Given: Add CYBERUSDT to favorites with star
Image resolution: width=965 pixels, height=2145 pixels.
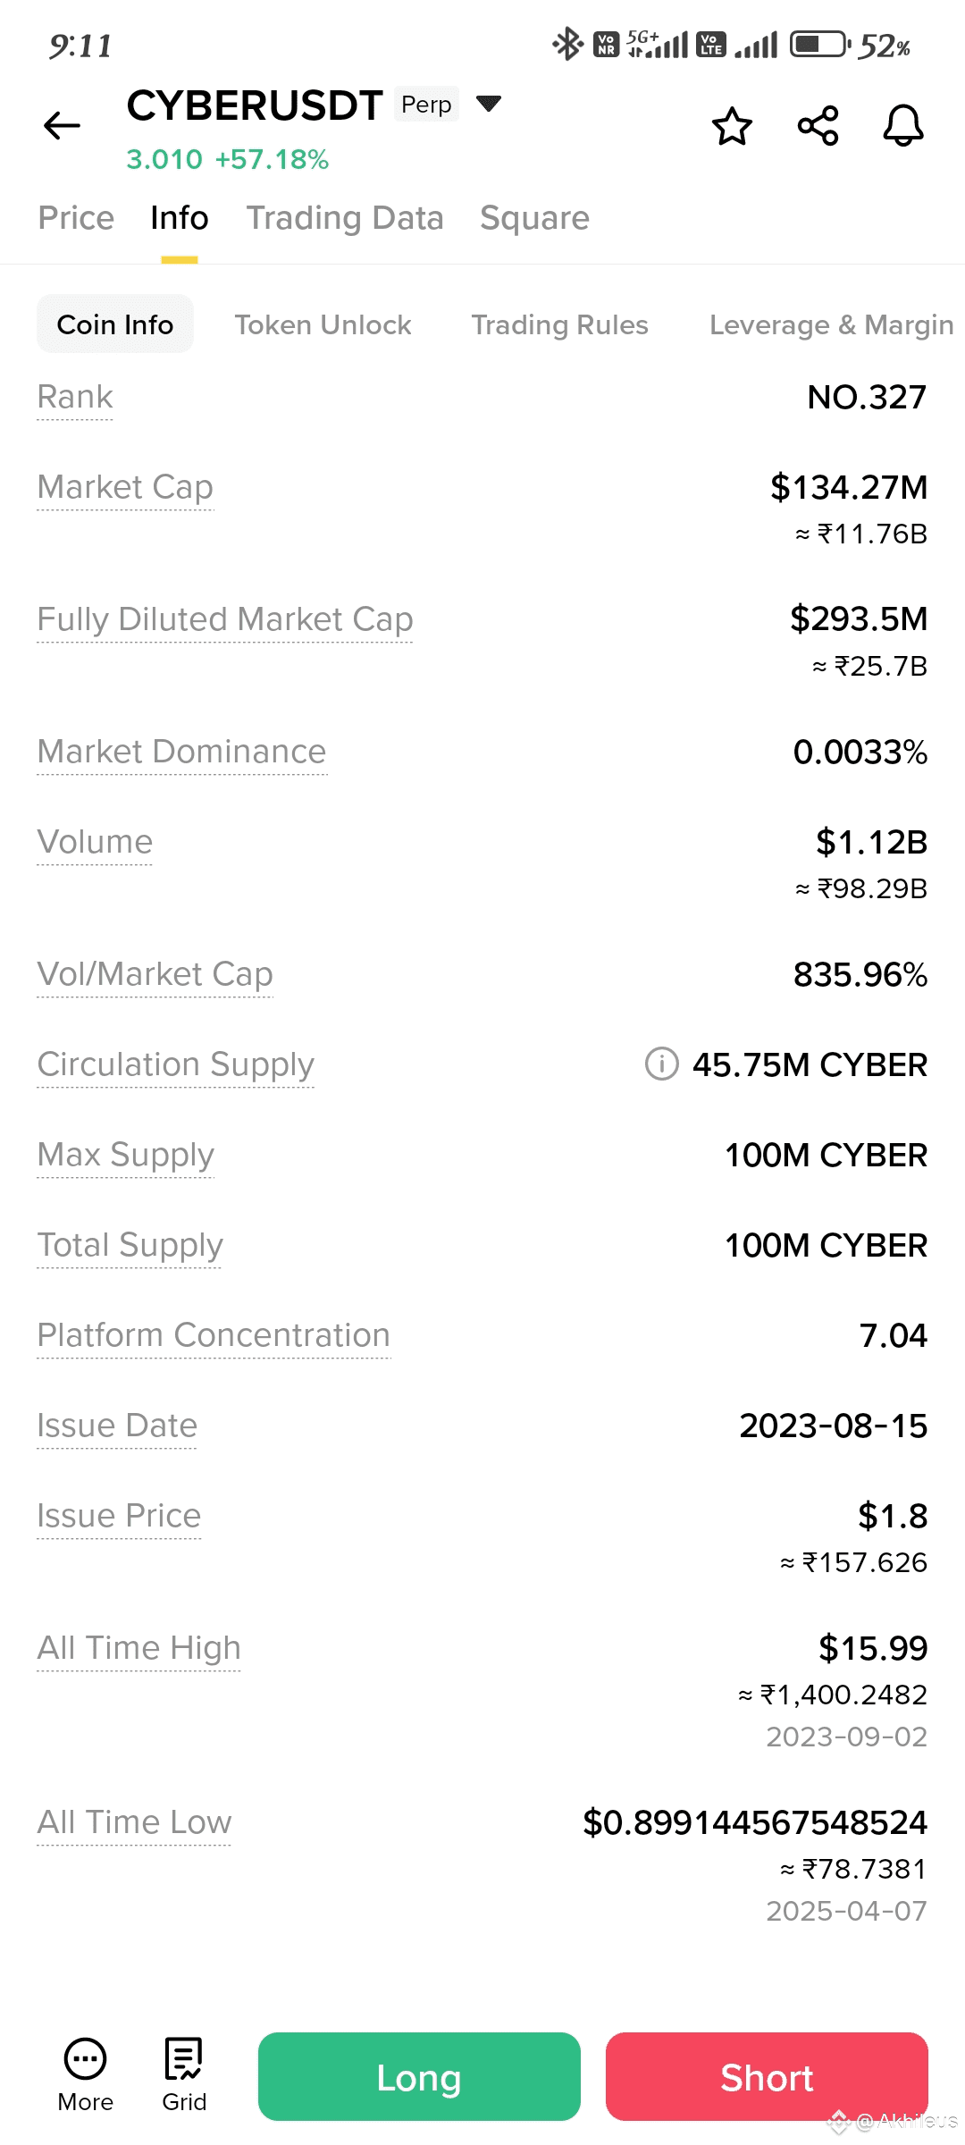Looking at the screenshot, I should point(732,126).
